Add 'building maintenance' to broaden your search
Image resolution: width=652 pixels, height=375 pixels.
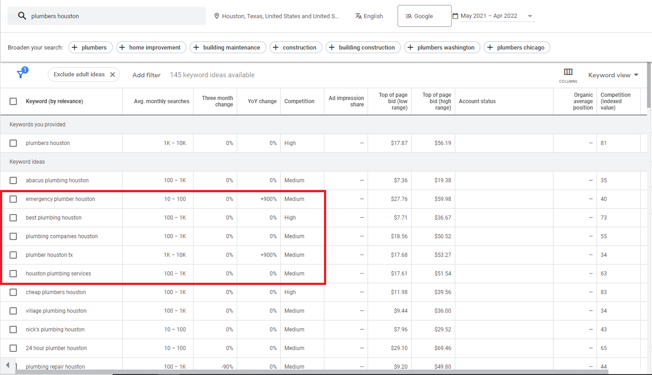(x=228, y=47)
